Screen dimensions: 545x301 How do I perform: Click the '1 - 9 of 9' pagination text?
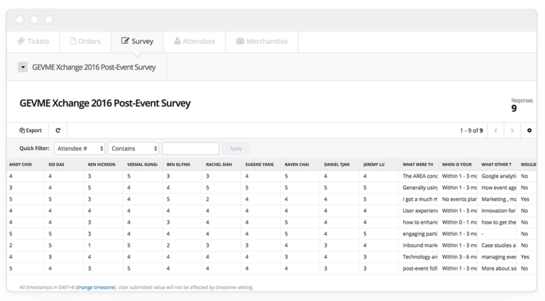[471, 131]
